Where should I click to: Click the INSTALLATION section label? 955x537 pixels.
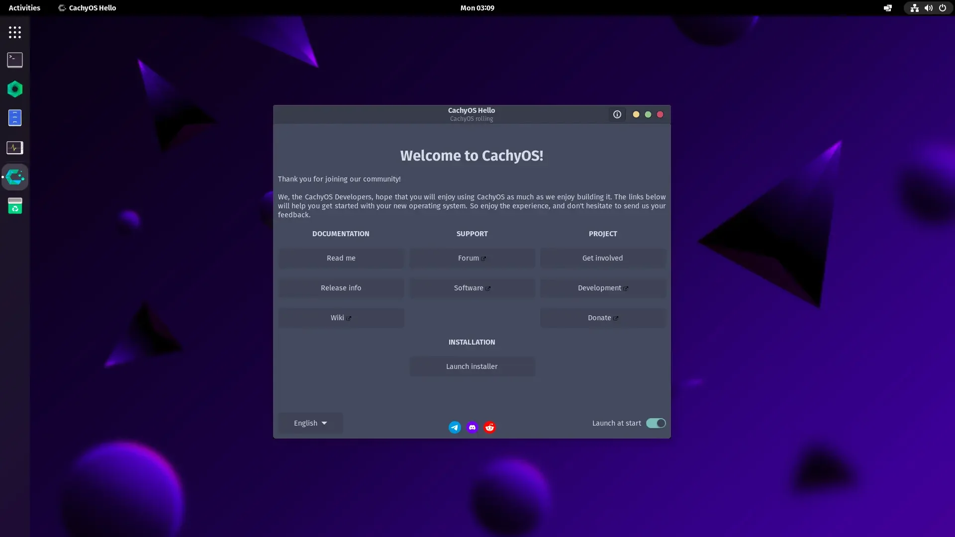tap(472, 342)
